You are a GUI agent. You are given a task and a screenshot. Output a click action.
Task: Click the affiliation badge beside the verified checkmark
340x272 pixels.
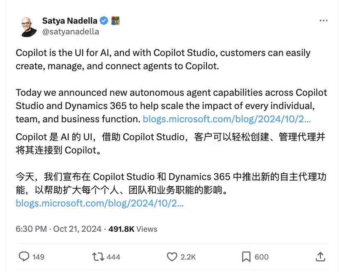[116, 21]
